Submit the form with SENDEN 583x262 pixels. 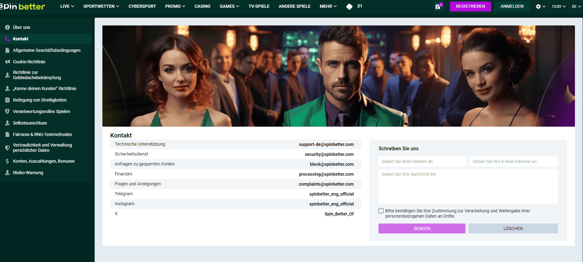(x=422, y=228)
